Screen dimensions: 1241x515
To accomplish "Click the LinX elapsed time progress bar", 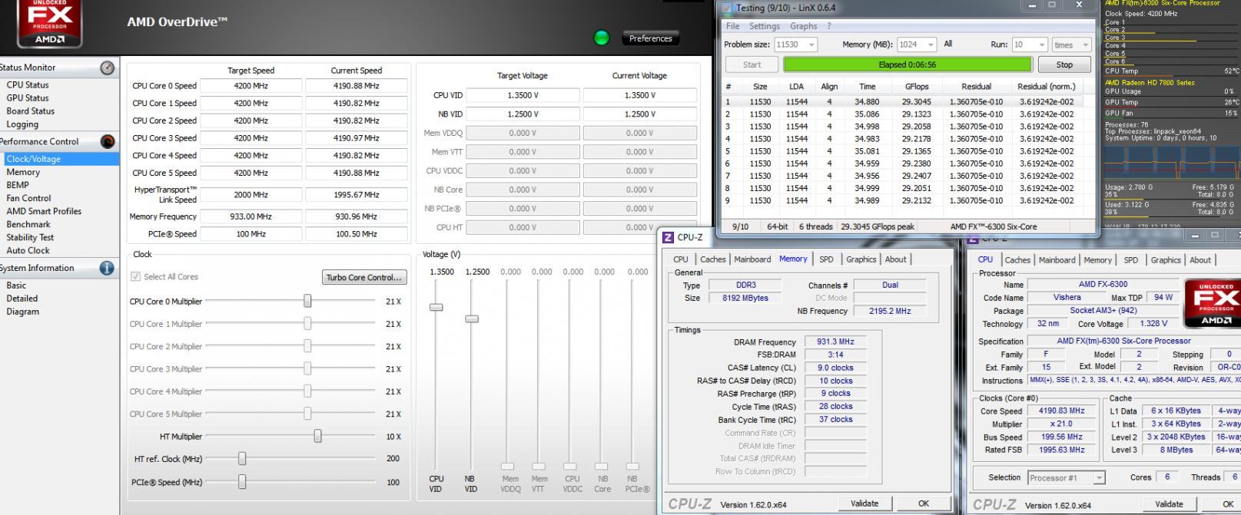I will coord(908,64).
